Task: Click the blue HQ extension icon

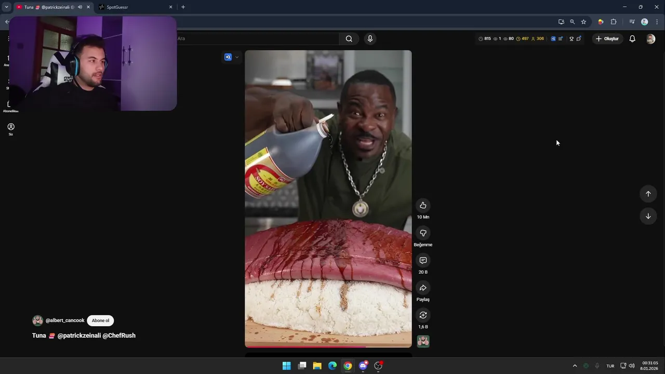Action: (x=228, y=57)
